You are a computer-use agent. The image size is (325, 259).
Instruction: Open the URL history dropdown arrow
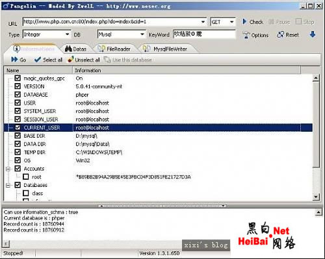coord(203,21)
